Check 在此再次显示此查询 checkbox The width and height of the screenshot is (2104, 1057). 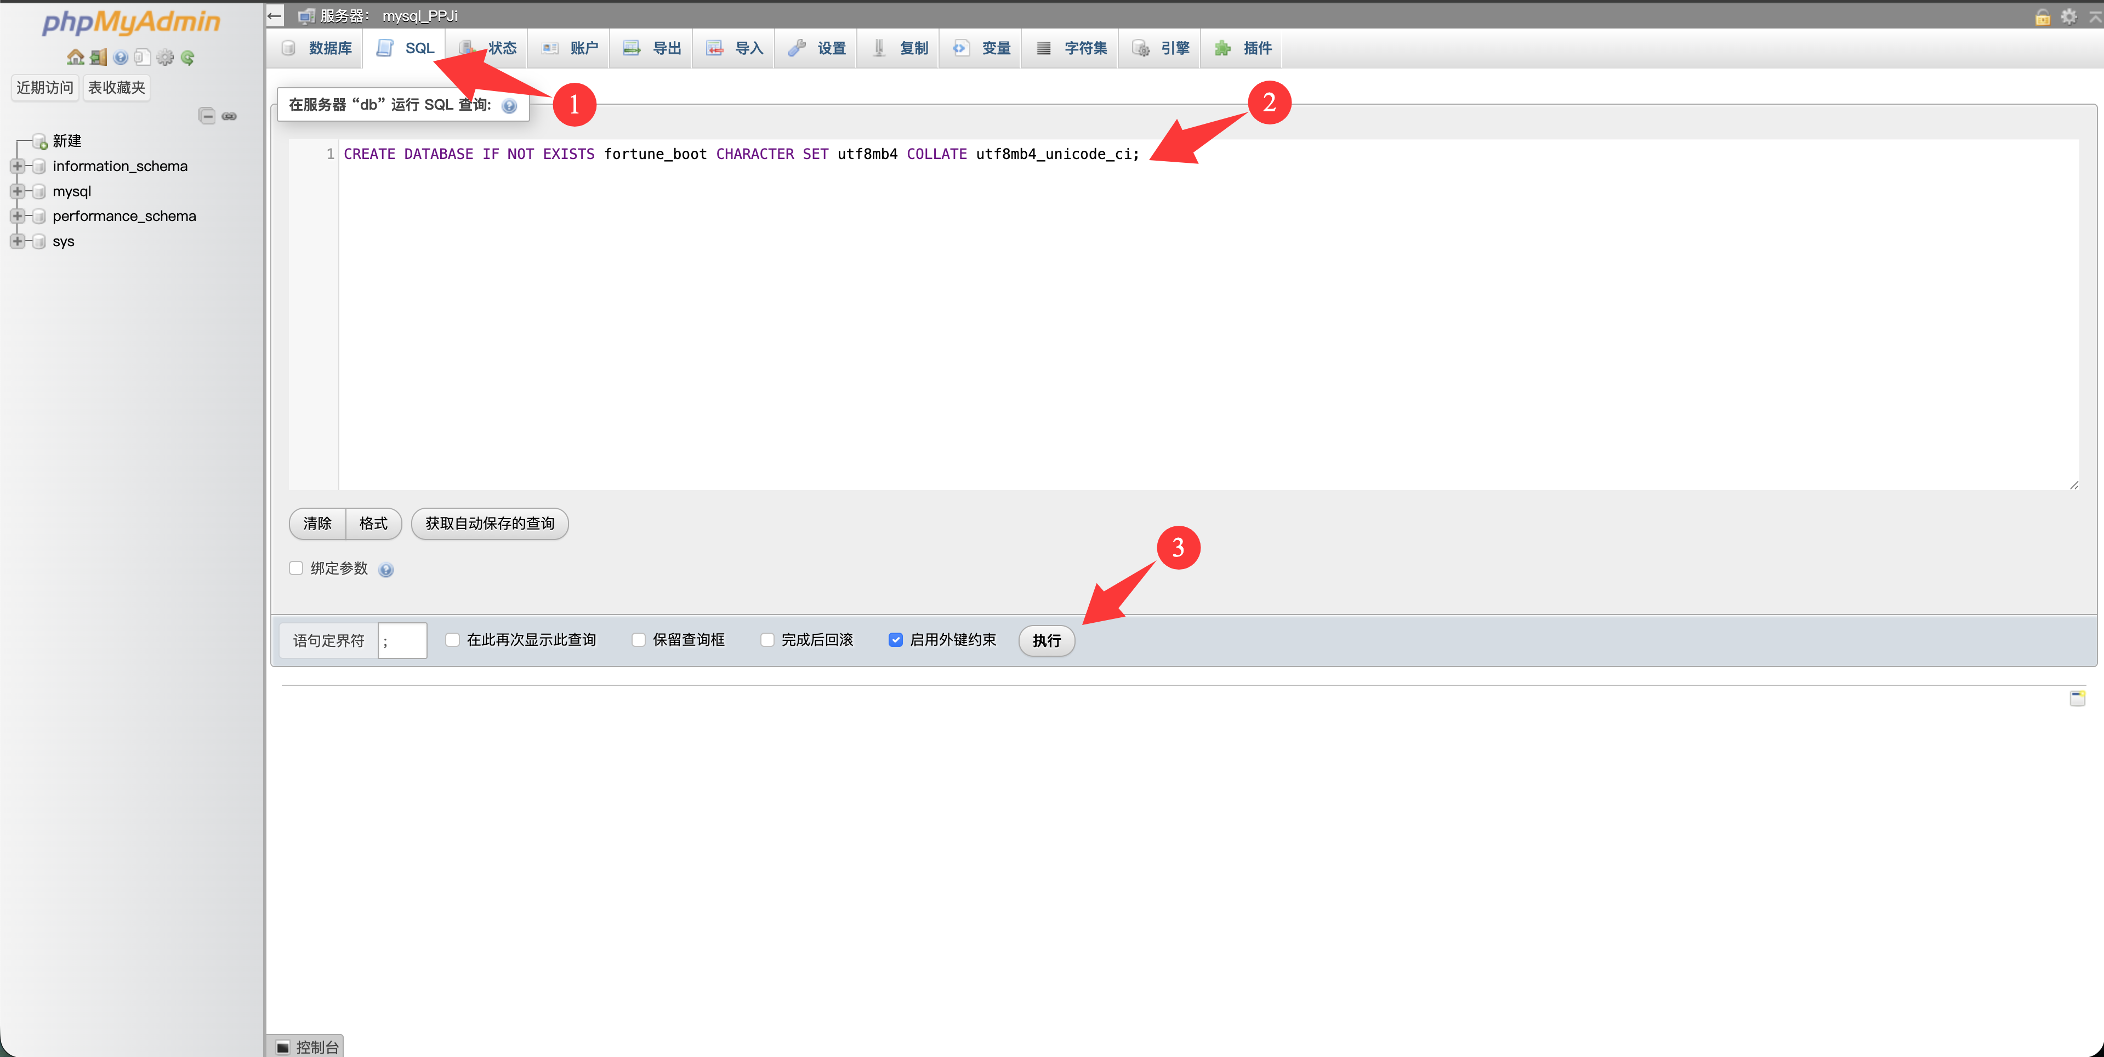[452, 640]
